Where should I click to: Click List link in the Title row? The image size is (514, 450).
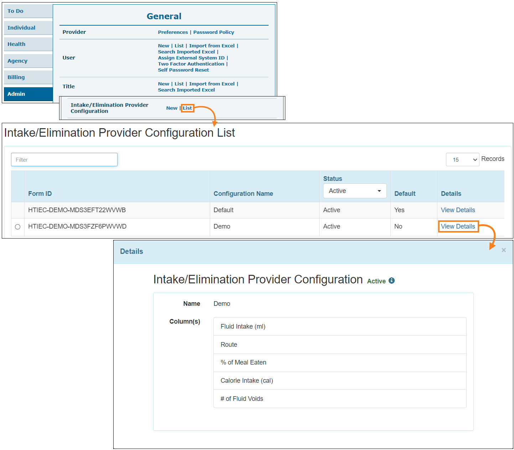point(179,84)
